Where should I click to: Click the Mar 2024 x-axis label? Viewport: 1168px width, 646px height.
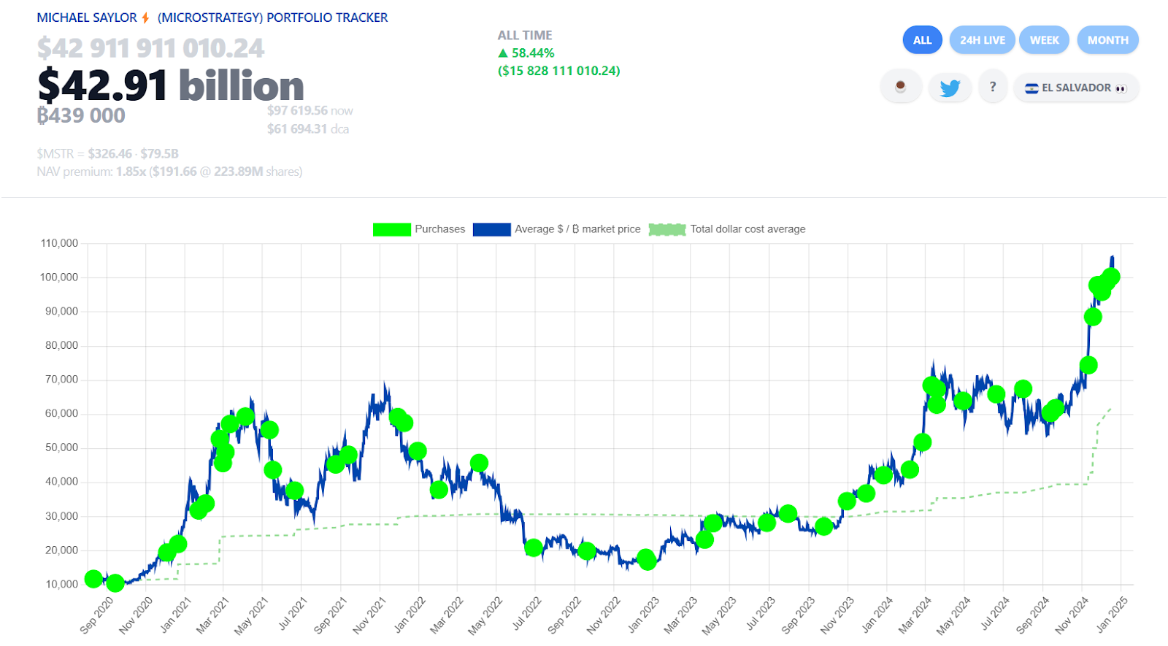[x=915, y=615]
